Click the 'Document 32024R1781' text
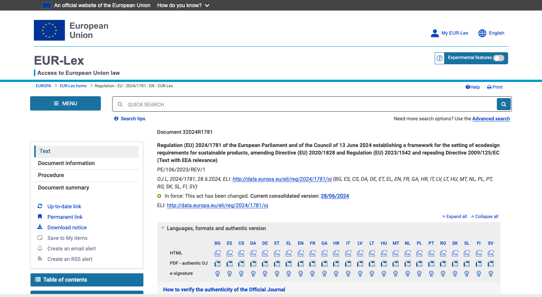 [x=185, y=132]
